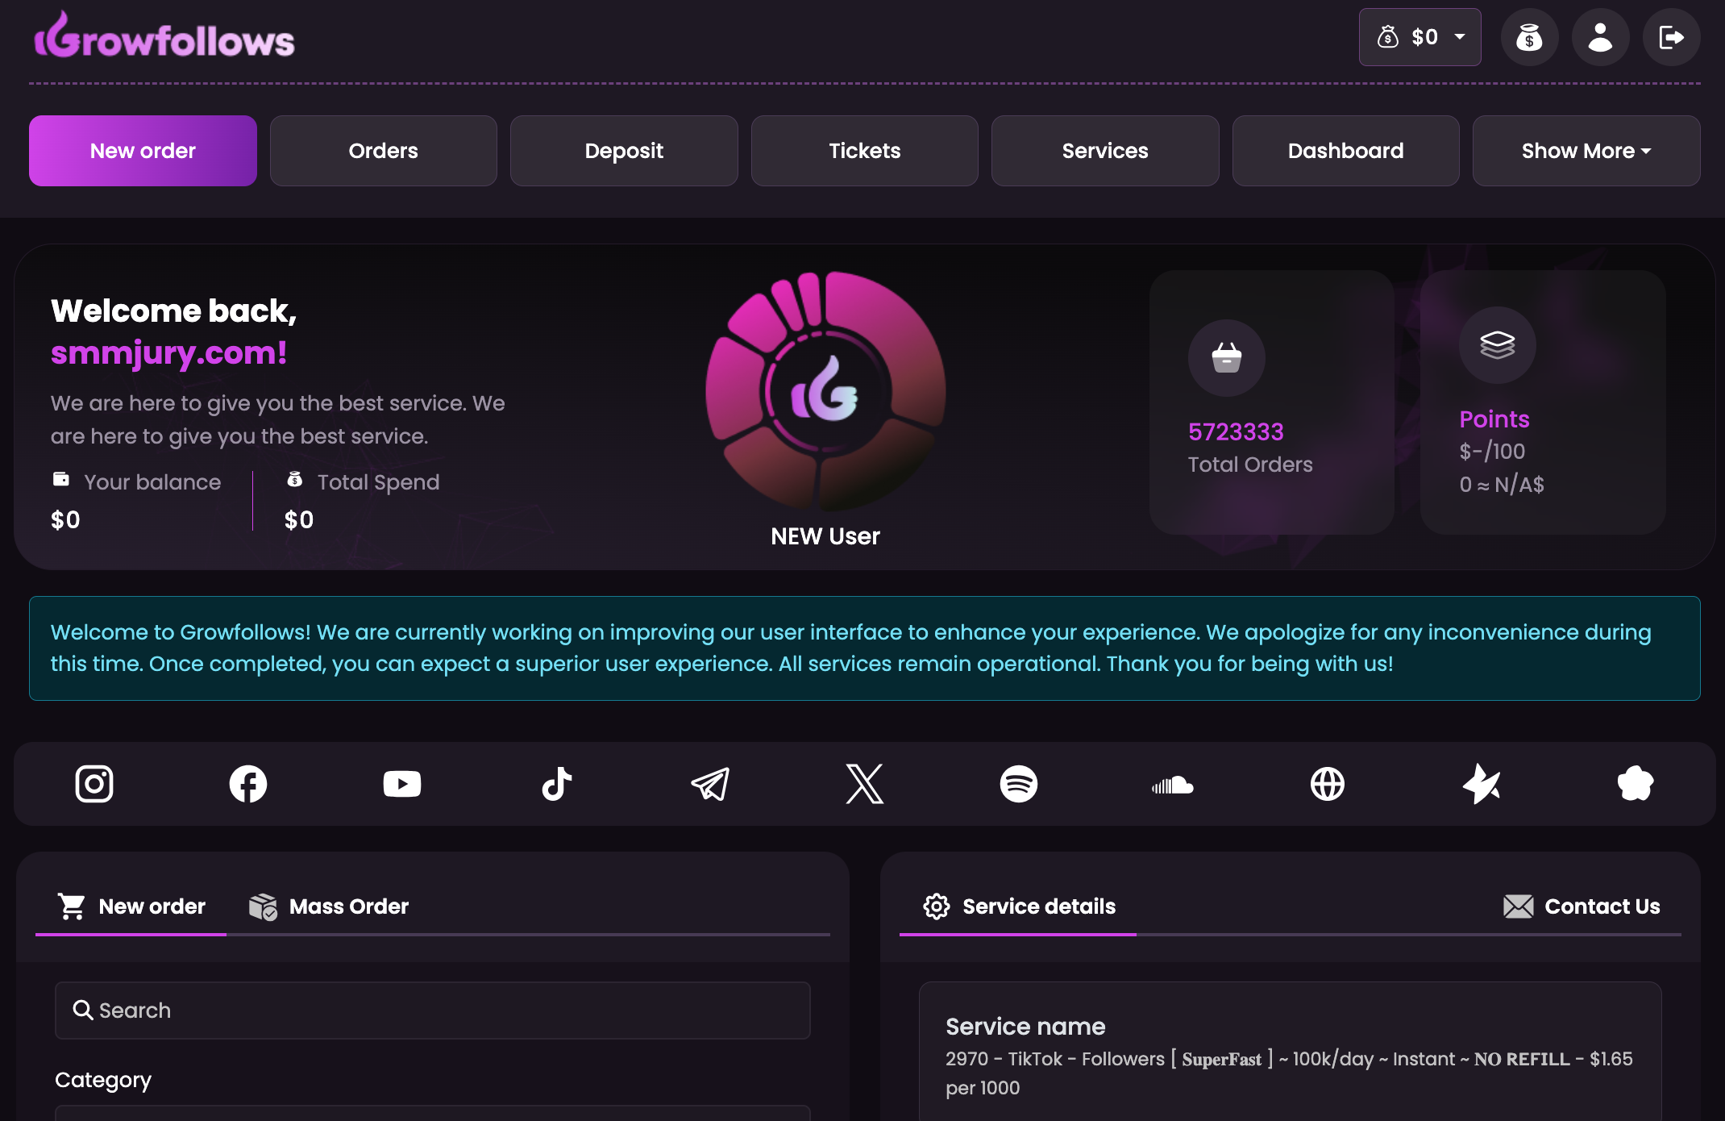Open the Deposit page
This screenshot has height=1121, width=1725.
point(624,151)
